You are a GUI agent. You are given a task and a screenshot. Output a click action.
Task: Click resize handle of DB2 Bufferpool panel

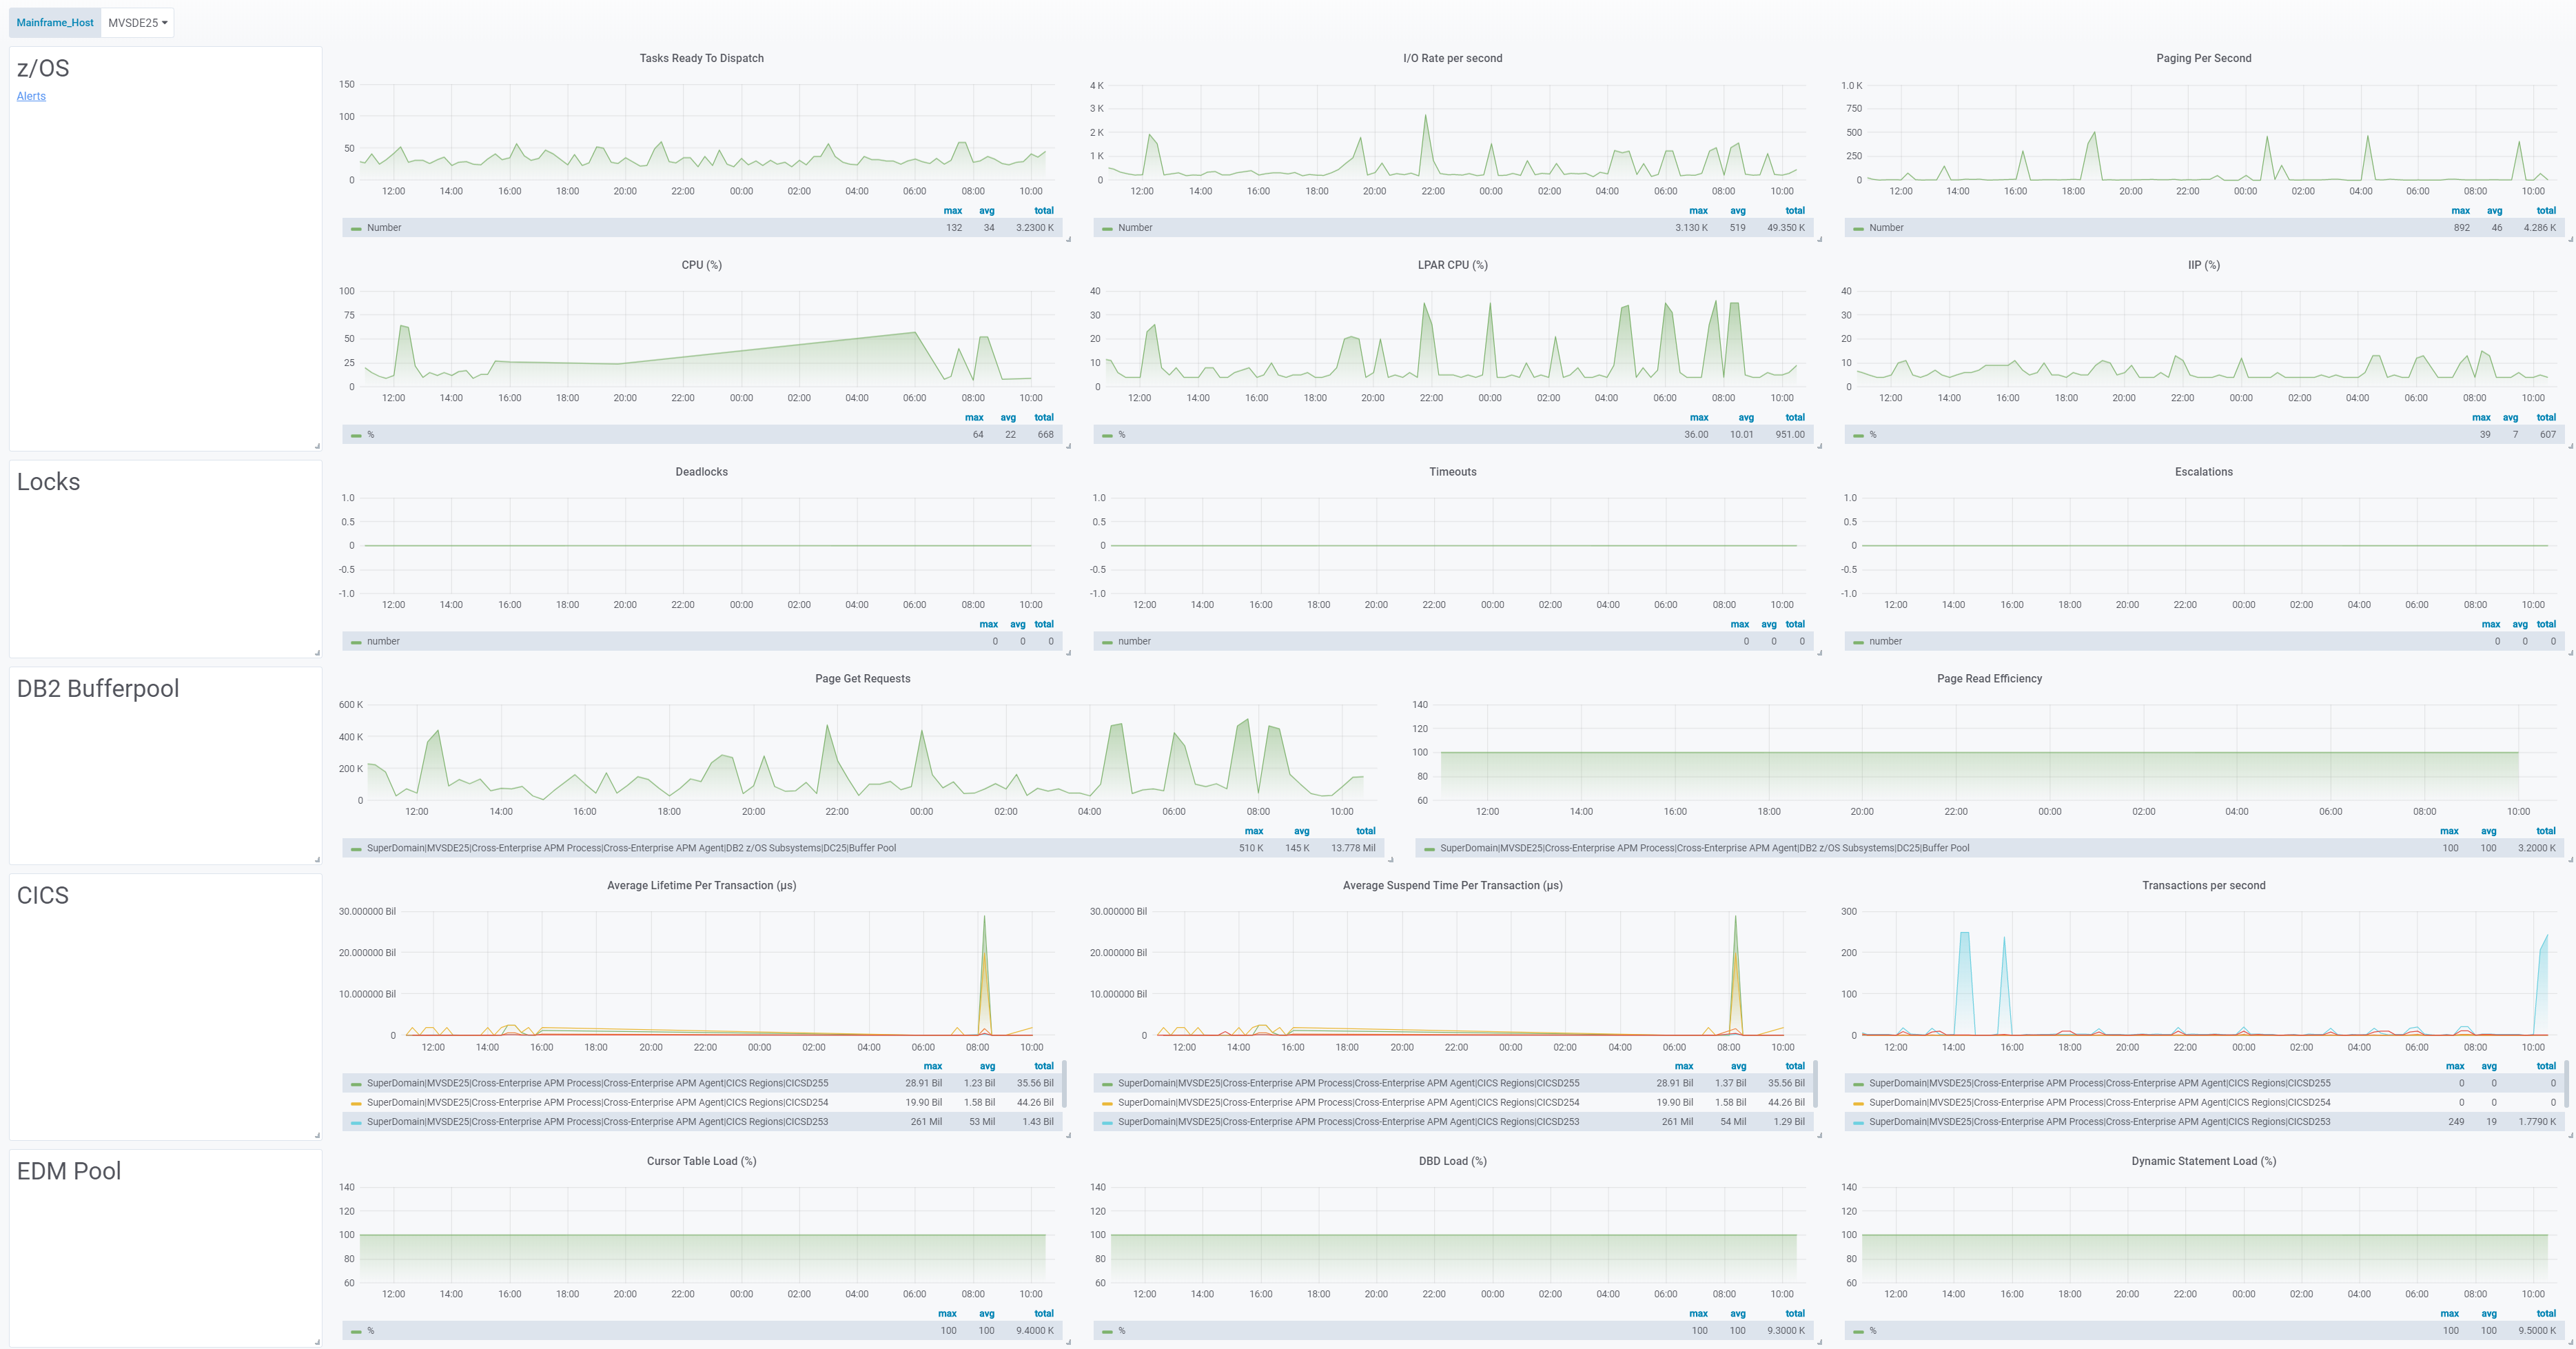coord(317,860)
